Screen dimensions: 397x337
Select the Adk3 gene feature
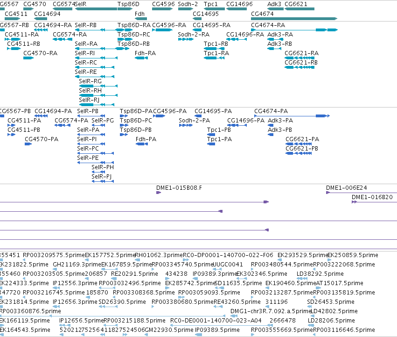275,9
